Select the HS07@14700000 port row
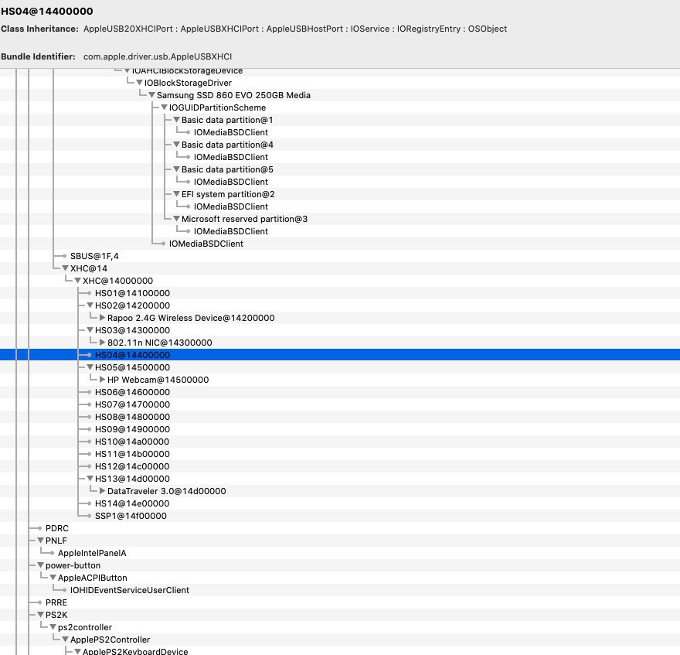Image resolution: width=680 pixels, height=655 pixels. coord(340,404)
